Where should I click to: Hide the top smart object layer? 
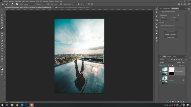(x=160, y=71)
